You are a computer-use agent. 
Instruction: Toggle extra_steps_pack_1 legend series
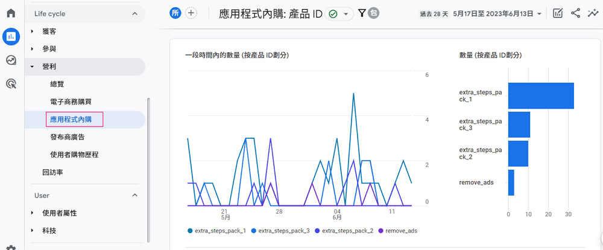pos(216,231)
